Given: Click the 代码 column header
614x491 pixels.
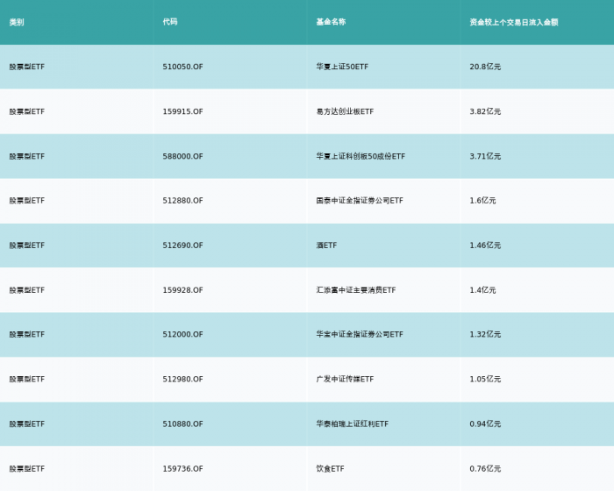Looking at the screenshot, I should pyautogui.click(x=170, y=22).
